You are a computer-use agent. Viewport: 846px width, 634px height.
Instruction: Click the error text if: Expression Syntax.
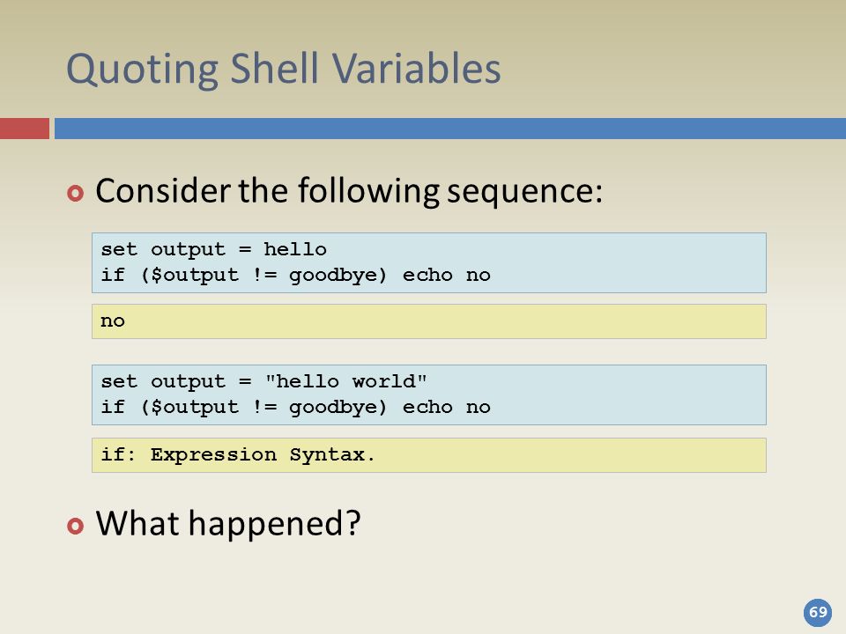pos(237,455)
